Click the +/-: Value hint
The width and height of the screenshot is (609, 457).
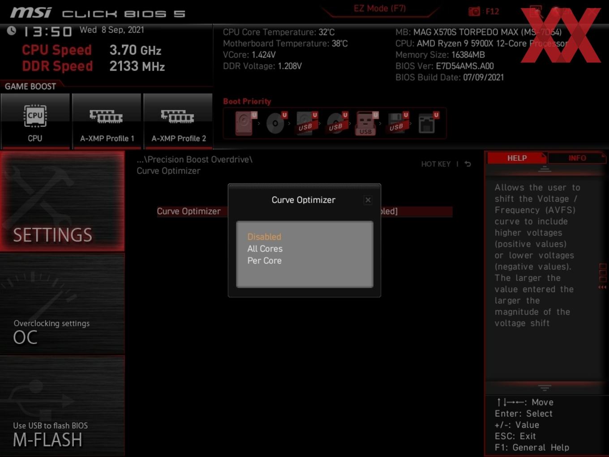pyautogui.click(x=517, y=425)
